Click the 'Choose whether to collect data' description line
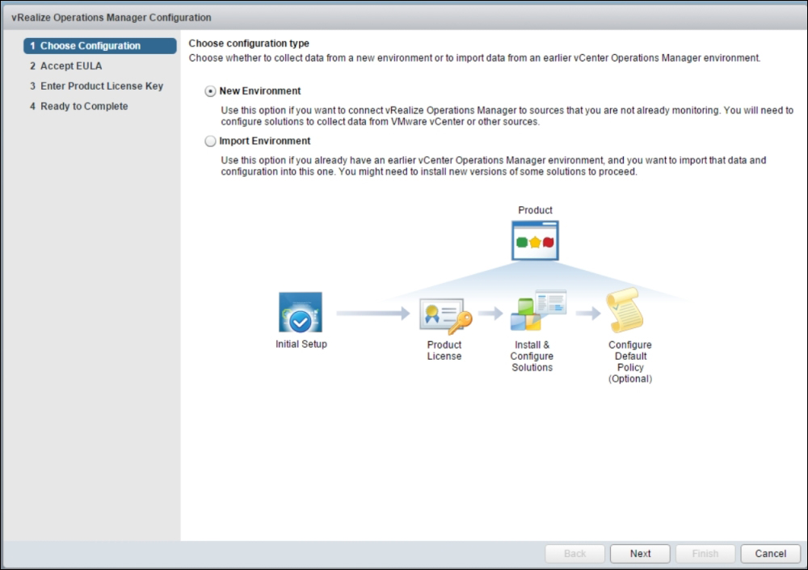This screenshot has width=808, height=570. tap(474, 58)
